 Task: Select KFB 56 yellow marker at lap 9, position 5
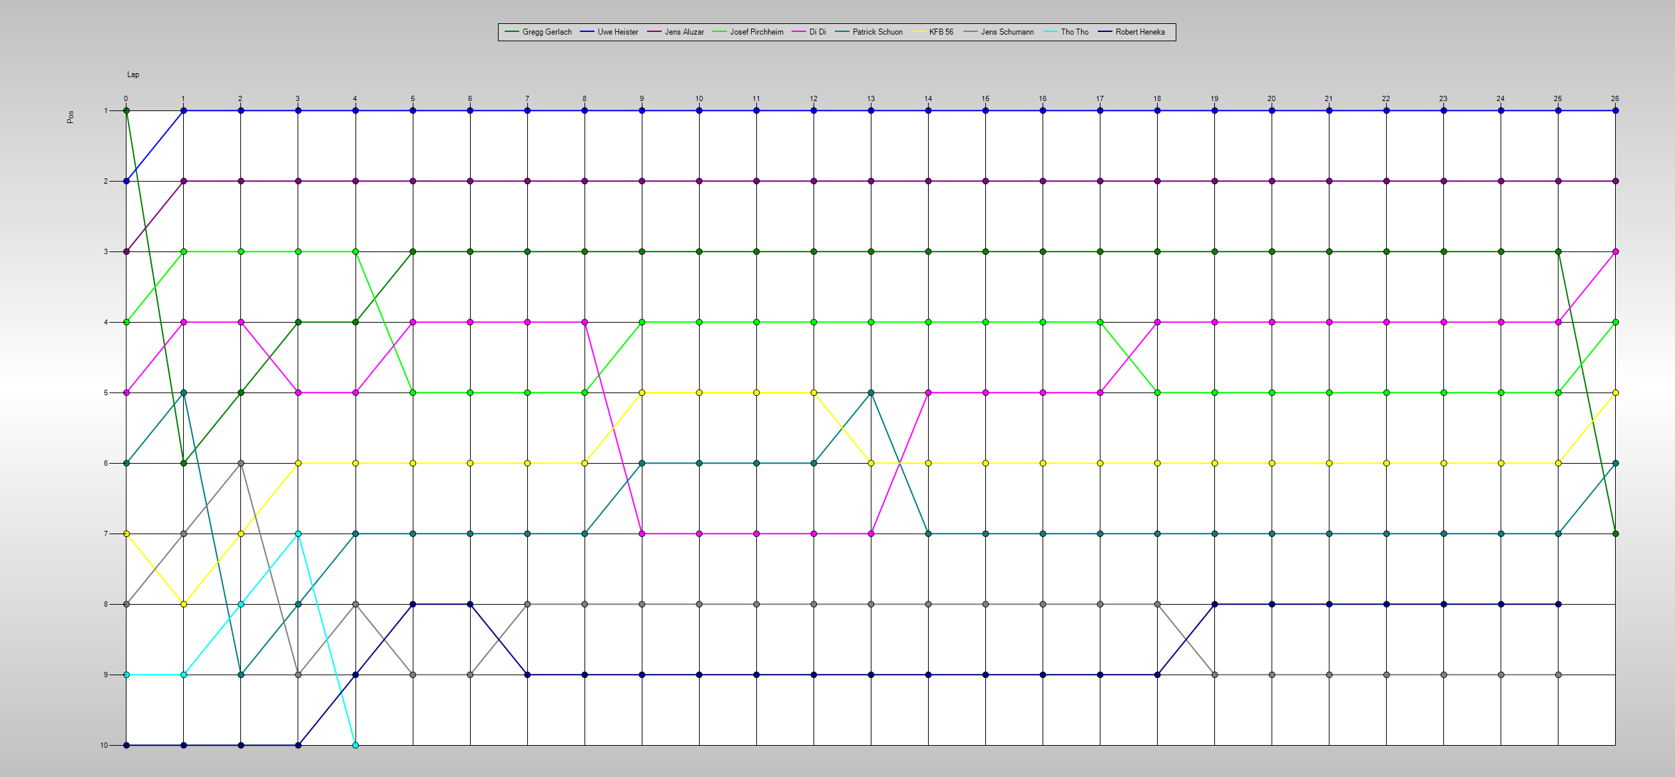(x=642, y=392)
